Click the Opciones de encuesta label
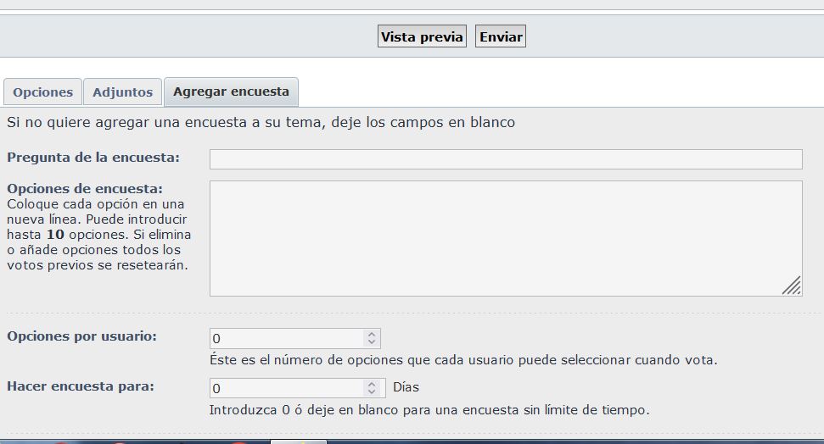The width and height of the screenshot is (824, 444). click(x=85, y=188)
